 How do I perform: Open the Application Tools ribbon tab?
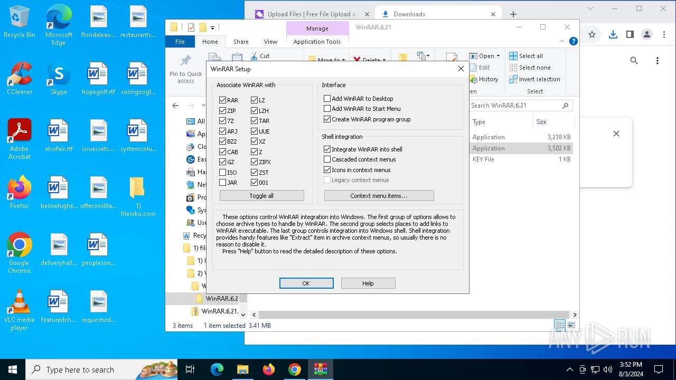pos(317,42)
